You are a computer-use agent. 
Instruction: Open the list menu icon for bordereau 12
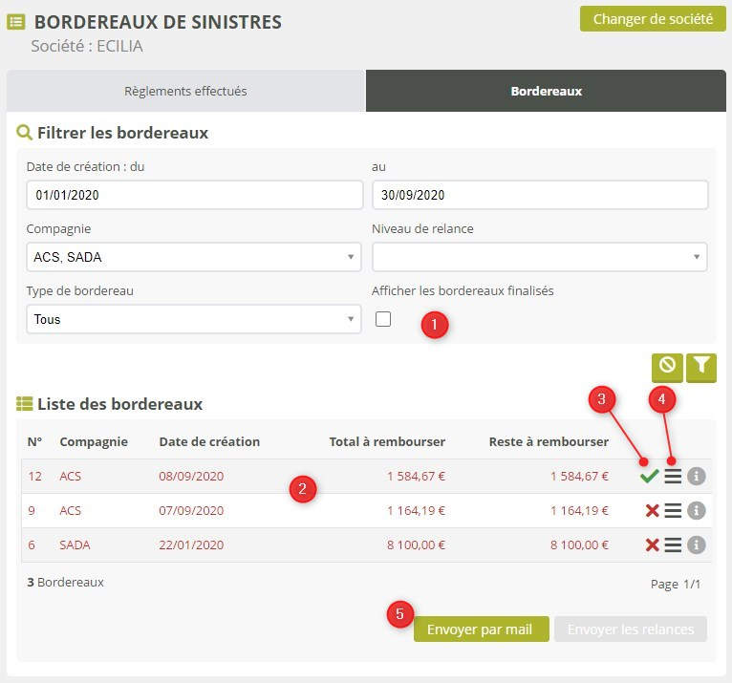coord(673,477)
